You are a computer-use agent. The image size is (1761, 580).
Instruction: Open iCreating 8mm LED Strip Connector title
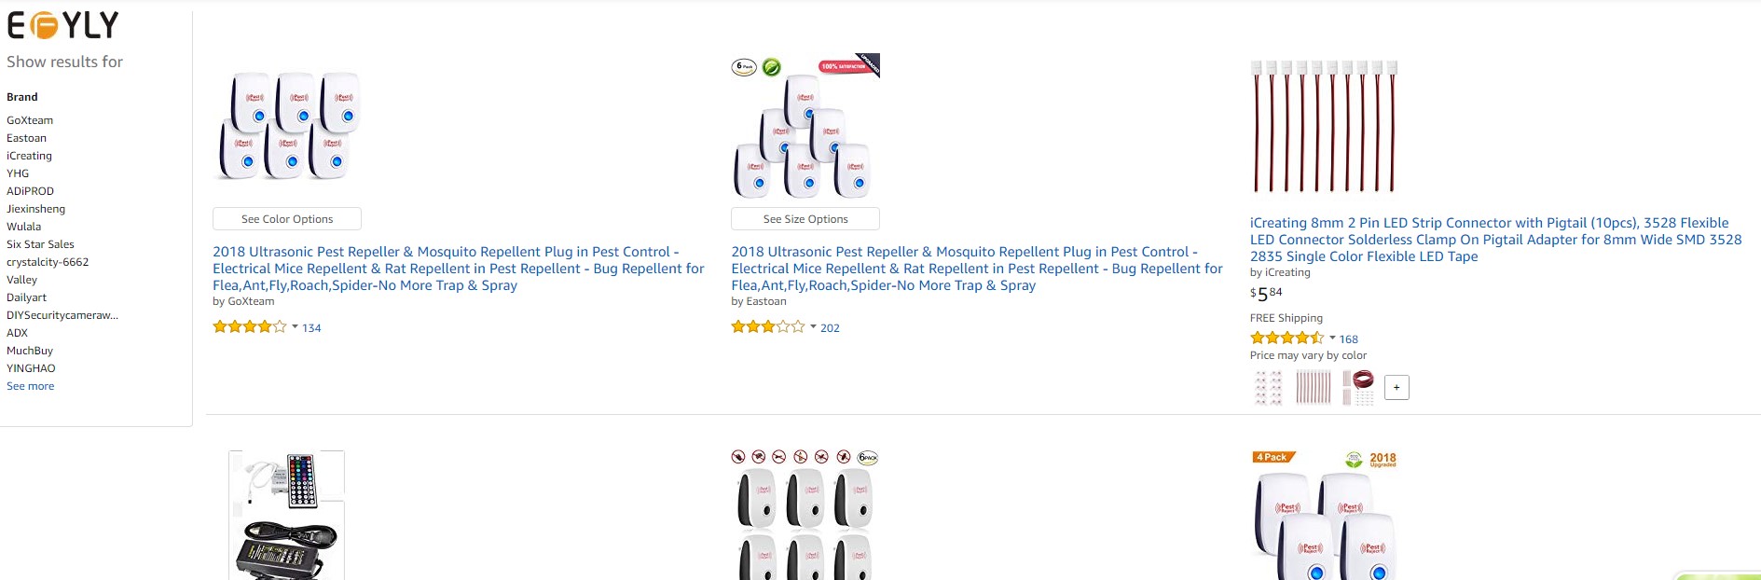click(x=1495, y=240)
